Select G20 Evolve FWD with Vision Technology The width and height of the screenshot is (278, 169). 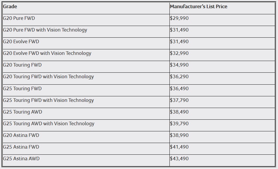(47, 53)
